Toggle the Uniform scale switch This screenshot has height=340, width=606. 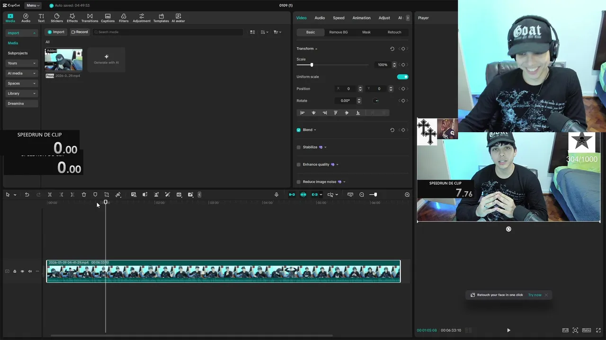pyautogui.click(x=402, y=76)
